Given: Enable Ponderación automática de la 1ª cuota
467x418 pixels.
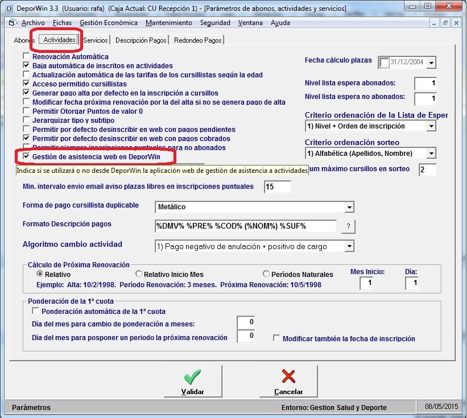Looking at the screenshot, I should [35, 311].
